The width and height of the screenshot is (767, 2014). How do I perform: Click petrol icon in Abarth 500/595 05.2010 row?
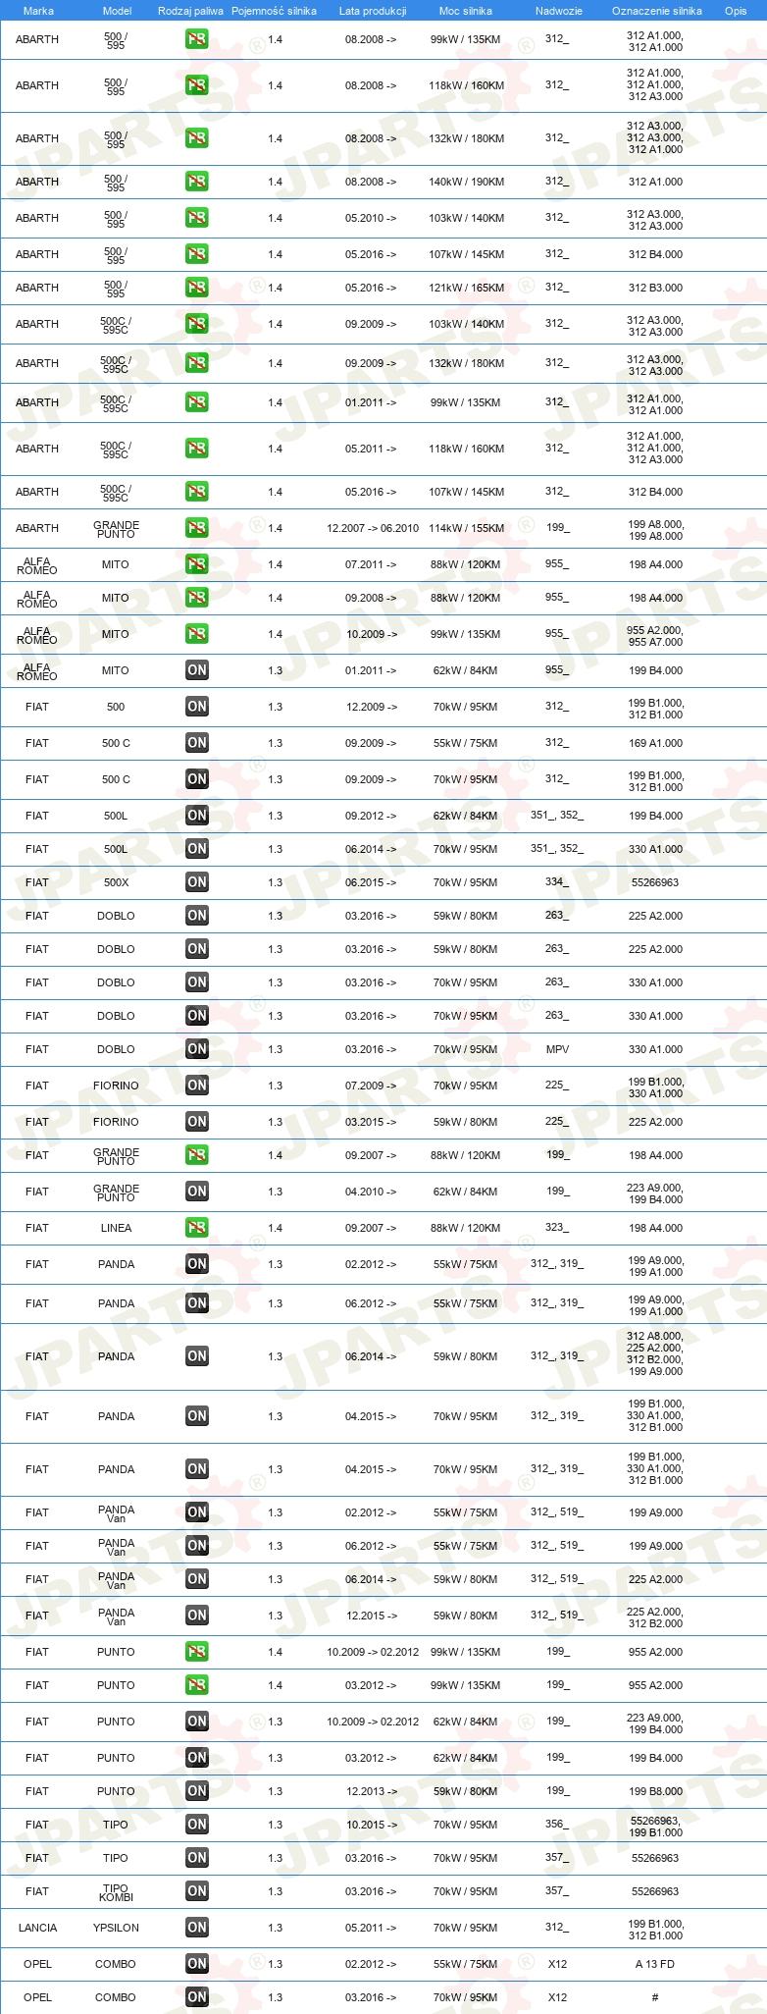pos(196,218)
